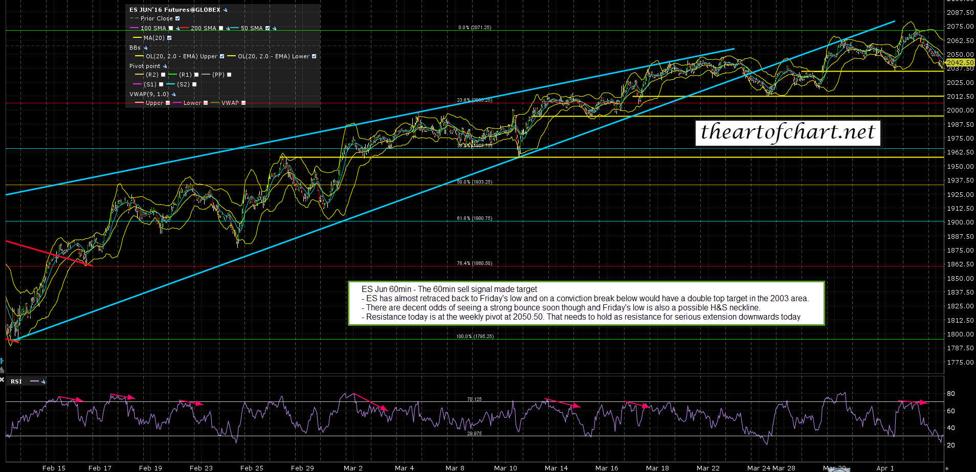The image size is (976, 472).
Task: Click the 200 SMA wrench icon
Action: [x=228, y=29]
